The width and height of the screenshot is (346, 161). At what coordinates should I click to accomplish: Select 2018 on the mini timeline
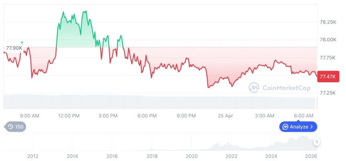pos(152,156)
